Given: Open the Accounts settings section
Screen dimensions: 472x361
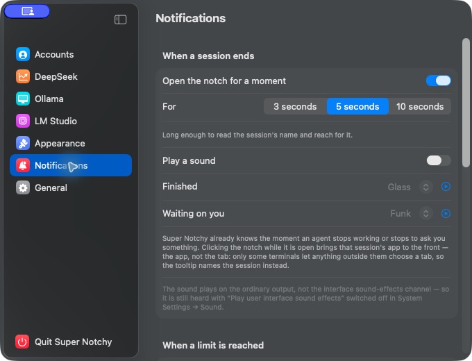Looking at the screenshot, I should click(x=71, y=54).
